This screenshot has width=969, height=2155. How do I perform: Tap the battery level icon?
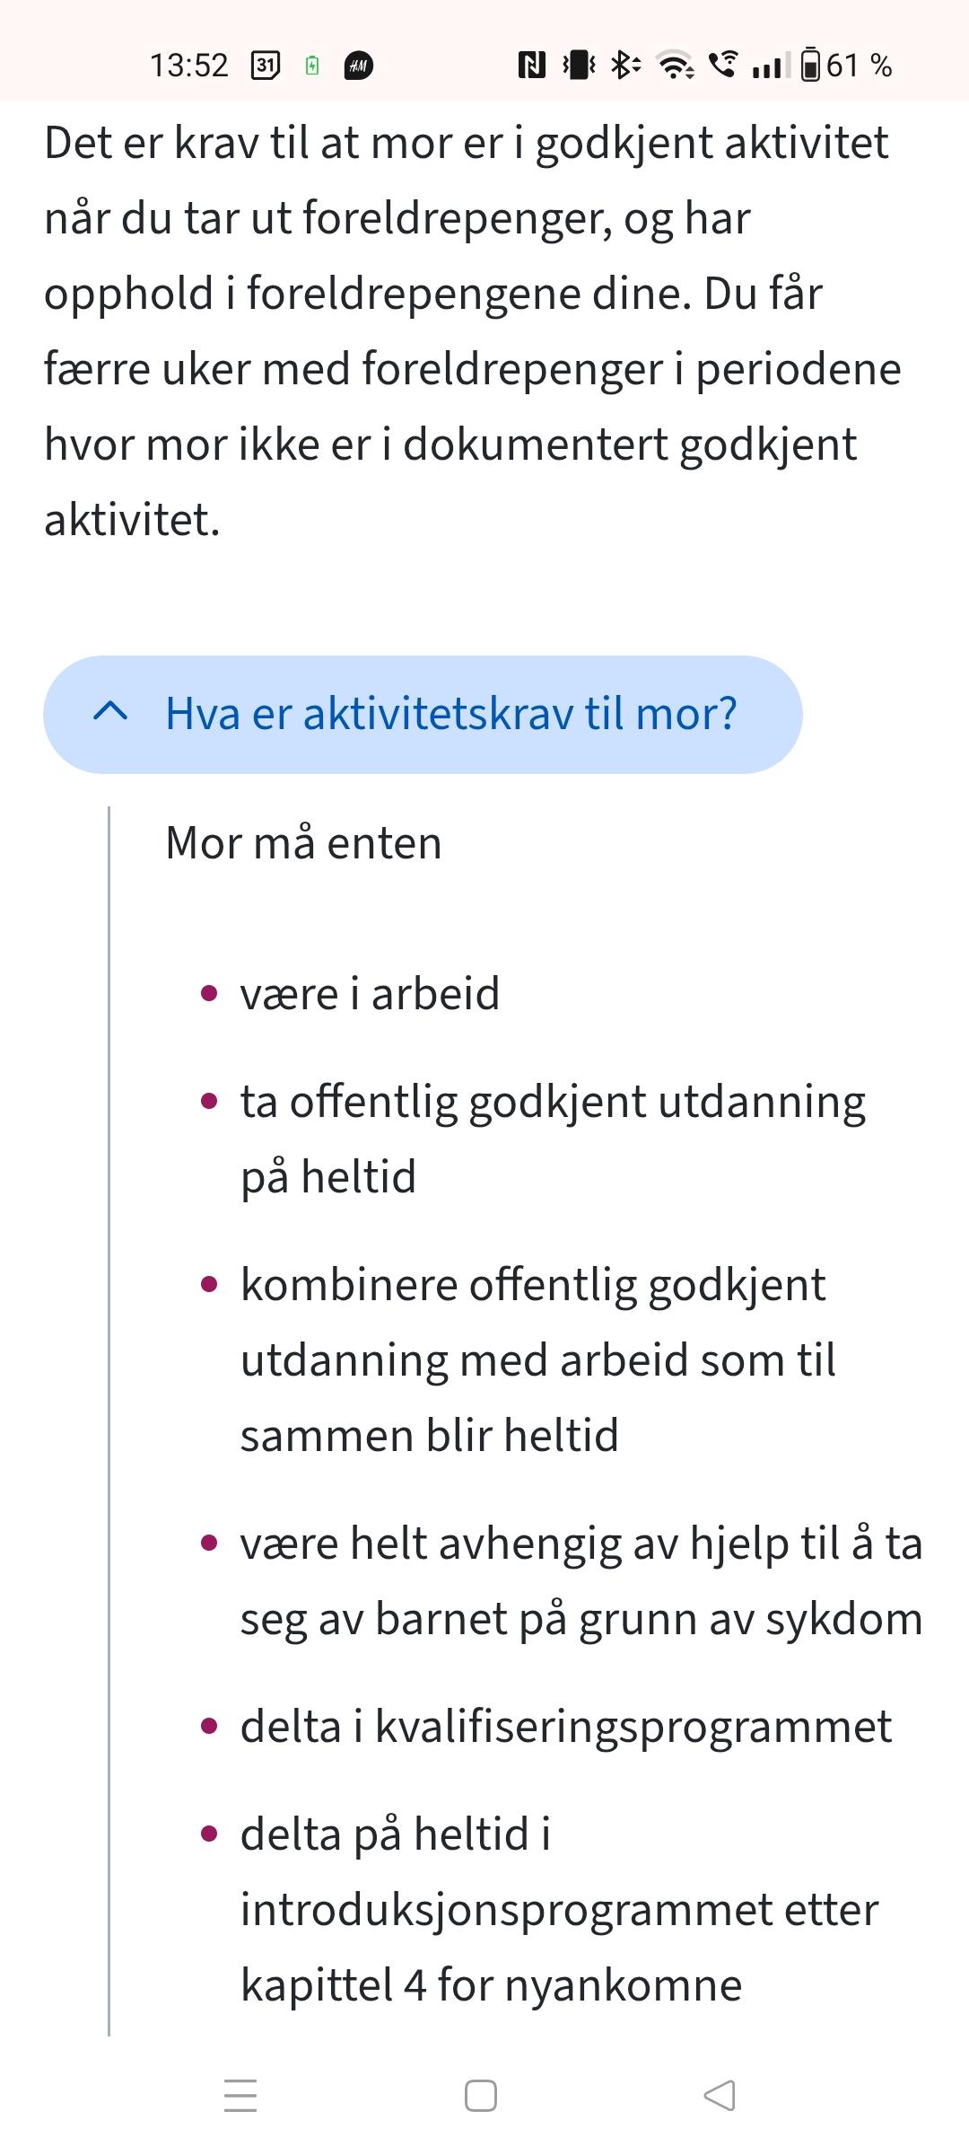[x=810, y=66]
